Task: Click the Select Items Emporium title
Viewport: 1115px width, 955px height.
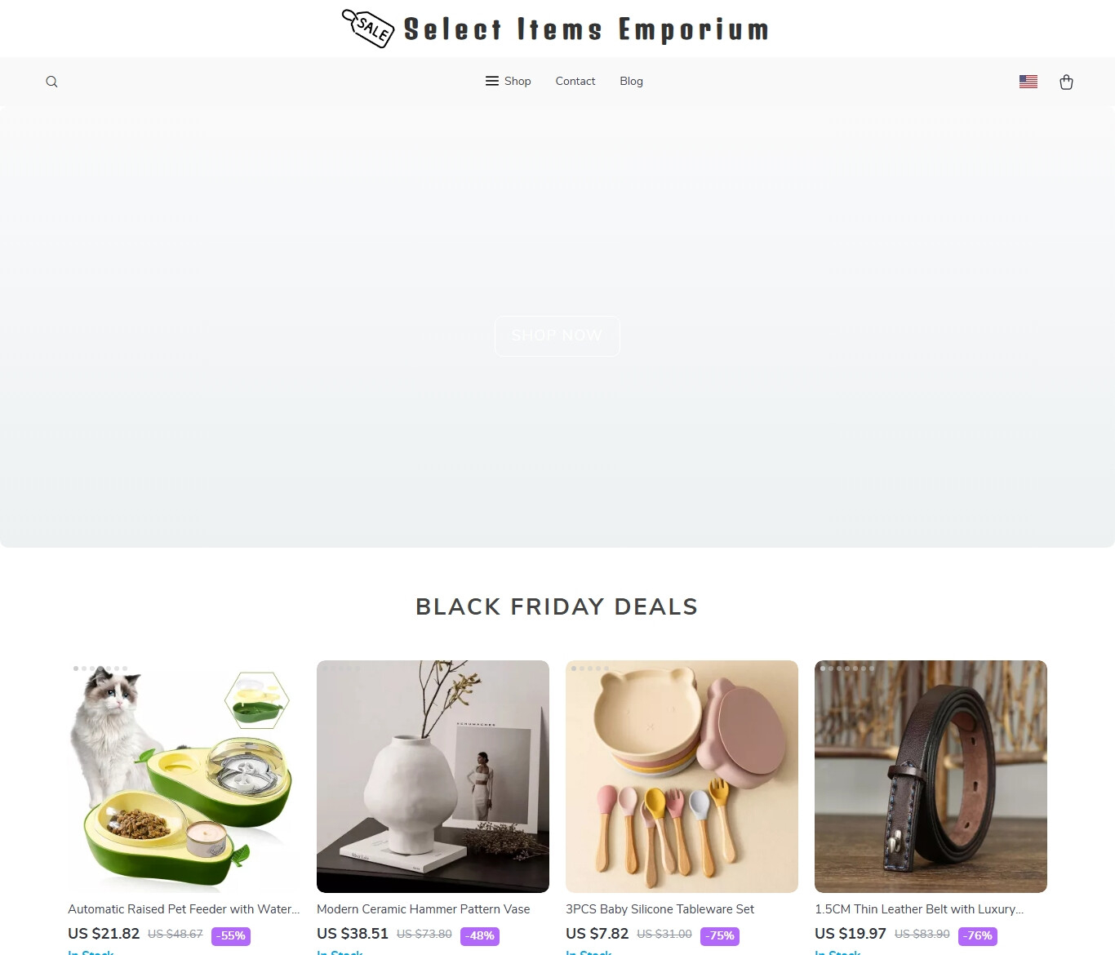Action: pos(586,29)
